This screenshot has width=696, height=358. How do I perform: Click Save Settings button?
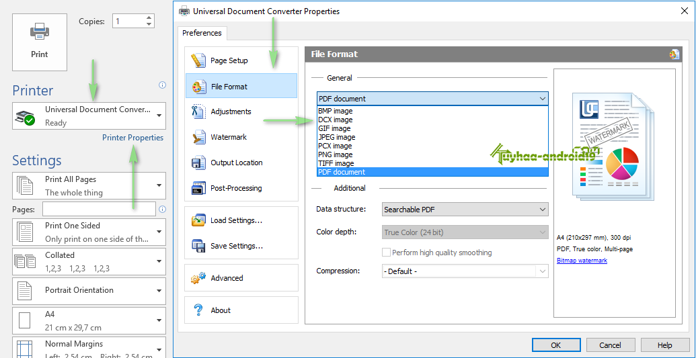(x=241, y=246)
